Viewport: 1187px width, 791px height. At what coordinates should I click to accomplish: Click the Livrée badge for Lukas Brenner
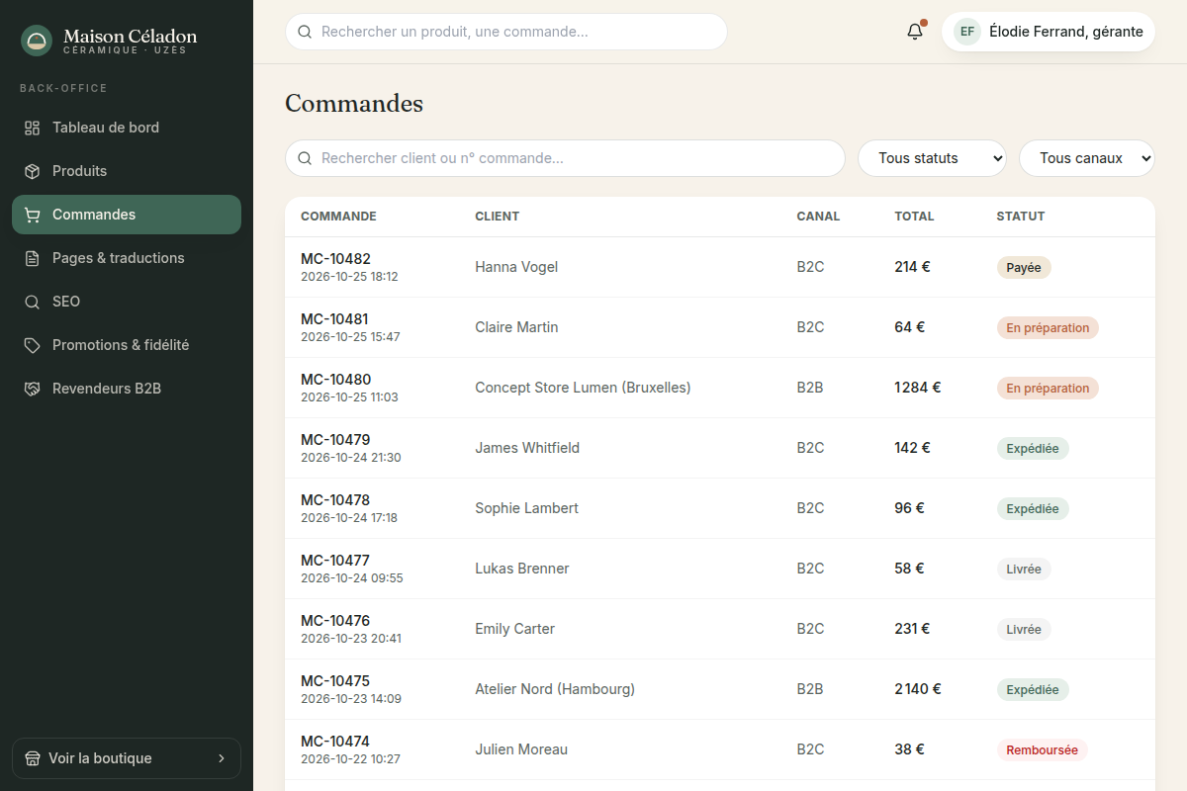click(x=1024, y=569)
